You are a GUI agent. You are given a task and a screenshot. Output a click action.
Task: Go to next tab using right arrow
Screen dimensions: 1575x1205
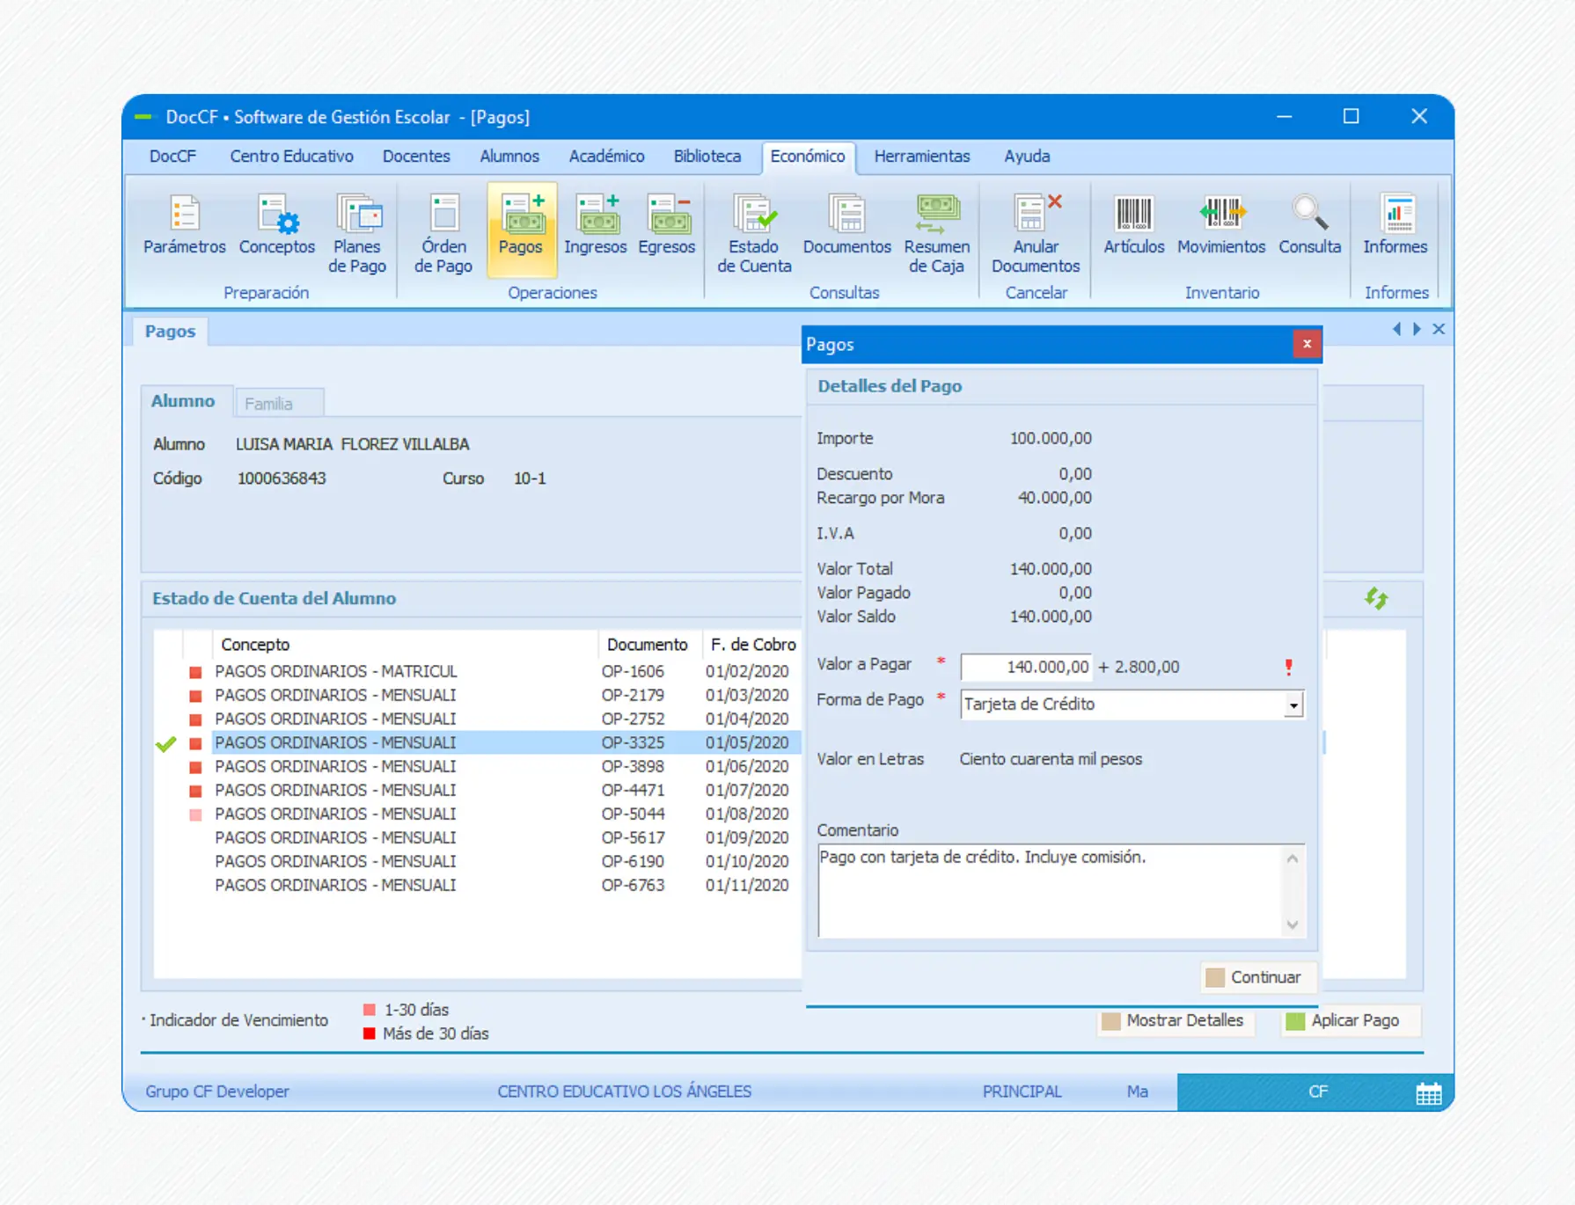tap(1417, 329)
